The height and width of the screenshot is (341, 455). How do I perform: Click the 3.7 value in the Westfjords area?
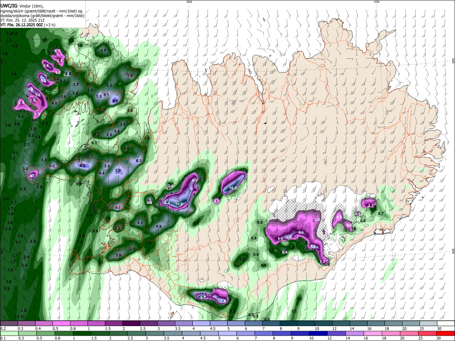[75, 85]
